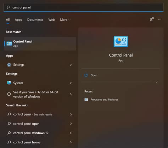This screenshot has height=148, width=168.
Task: Open the System settings result
Action: pyautogui.click(x=40, y=83)
